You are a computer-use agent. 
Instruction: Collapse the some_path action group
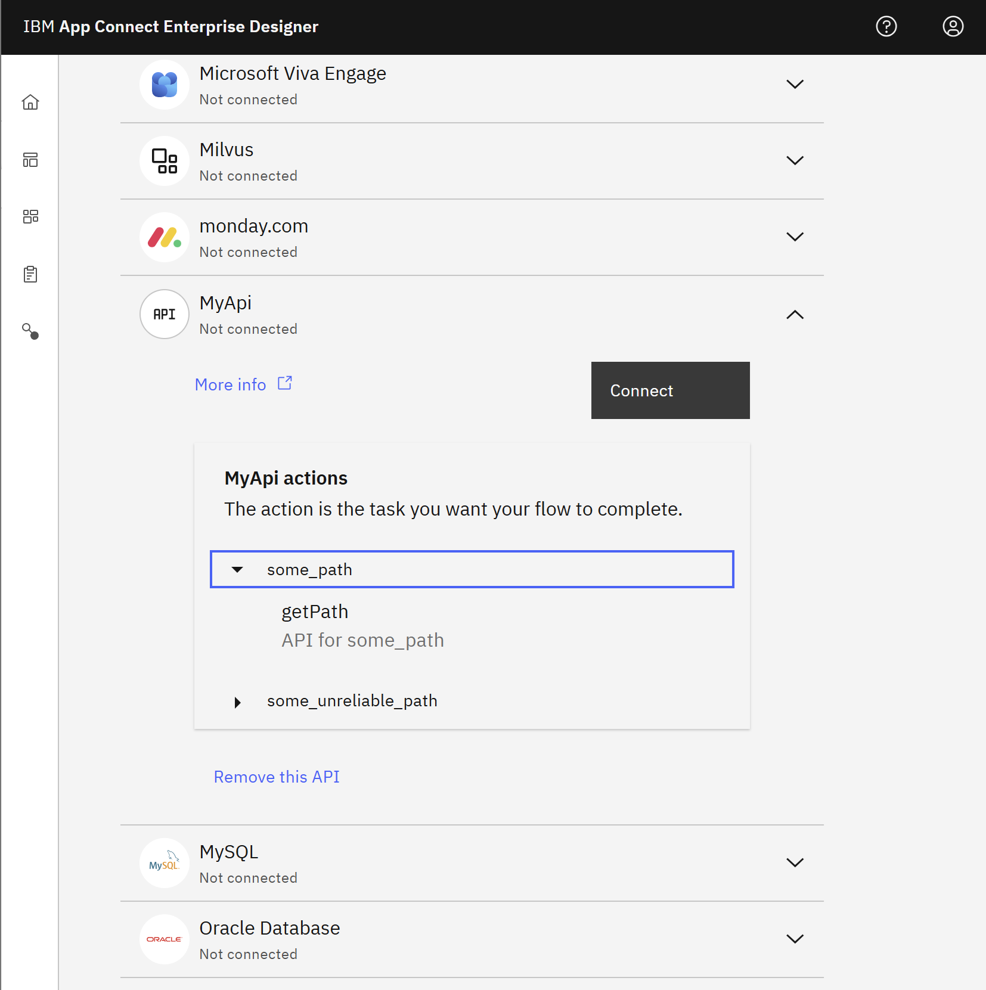tap(472, 569)
